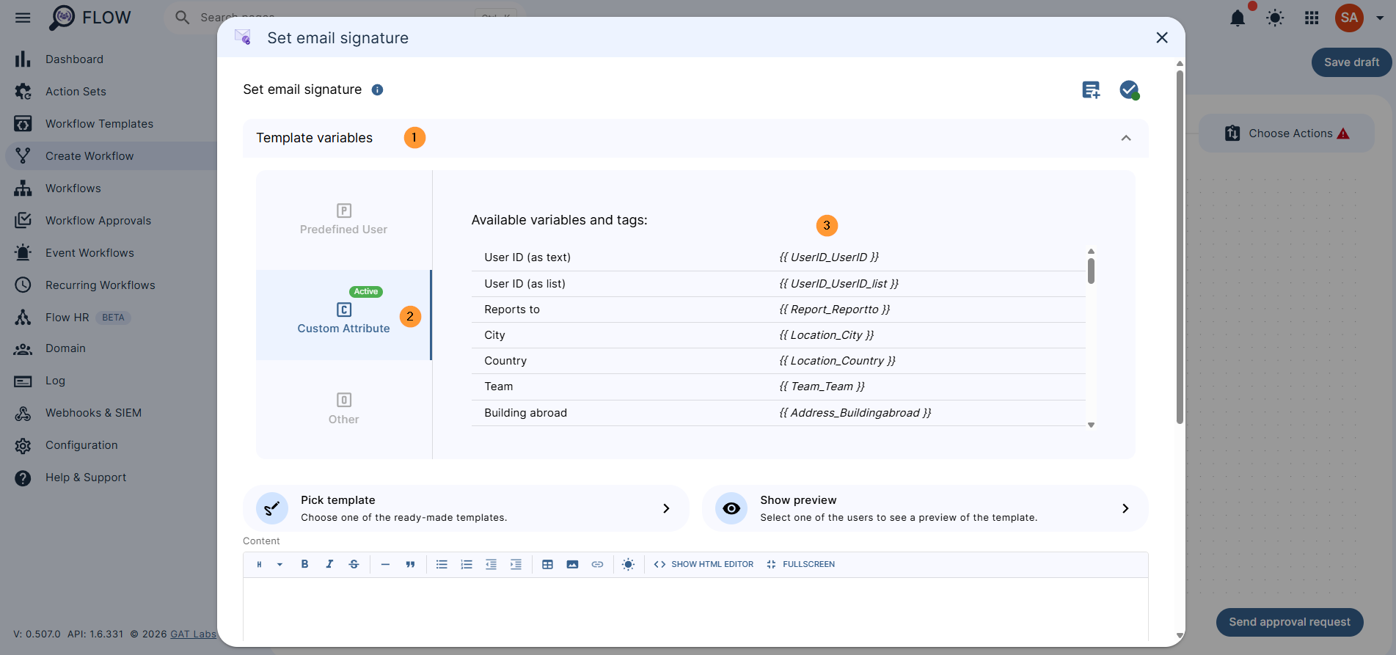This screenshot has width=1396, height=655.
Task: Insert a numbered list
Action: (x=467, y=565)
